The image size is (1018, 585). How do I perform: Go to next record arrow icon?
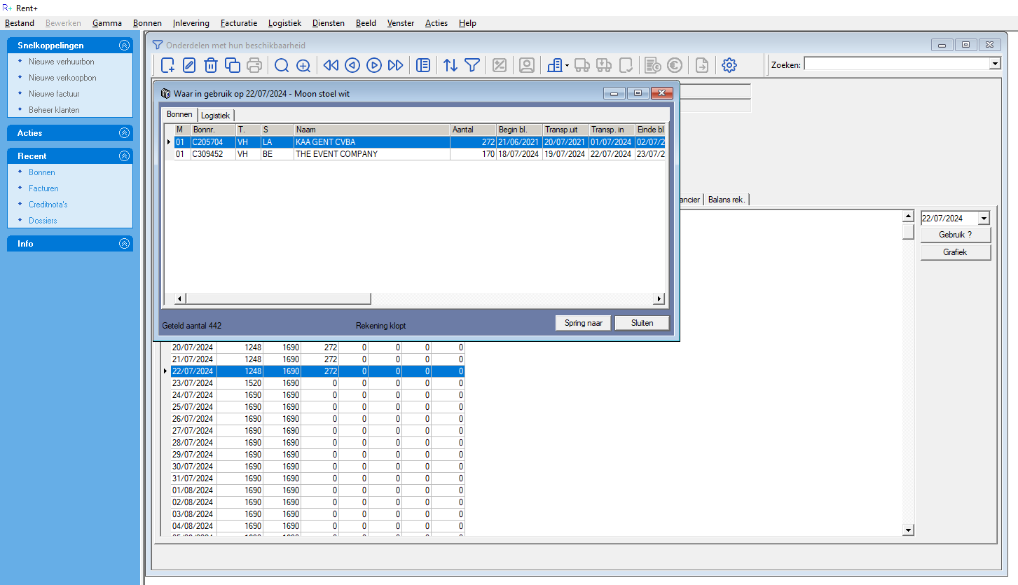pyautogui.click(x=374, y=65)
